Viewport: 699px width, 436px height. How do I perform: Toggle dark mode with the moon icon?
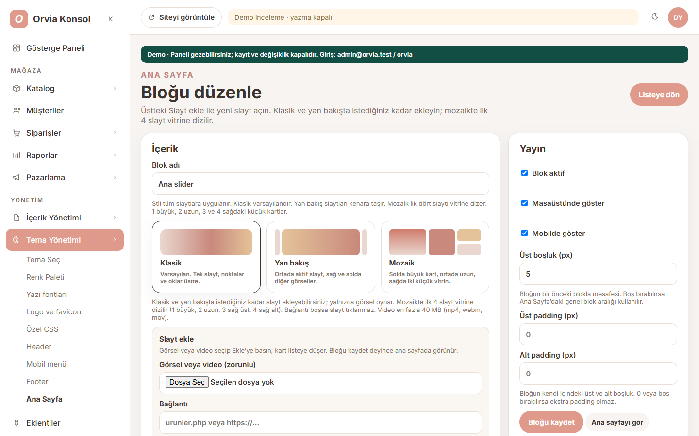tap(655, 17)
